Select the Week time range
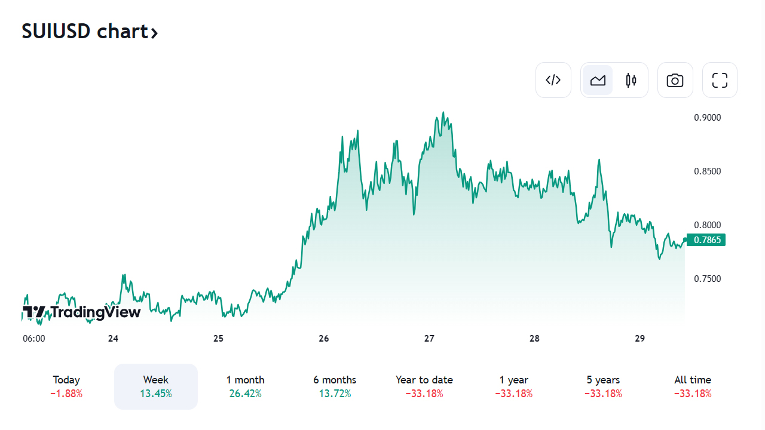Screen dimensions: 765x430 [156, 386]
